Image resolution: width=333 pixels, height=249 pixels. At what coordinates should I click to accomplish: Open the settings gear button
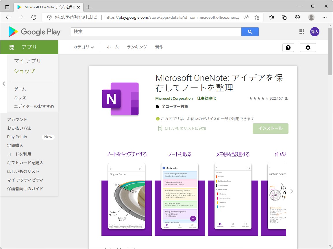[x=308, y=48]
